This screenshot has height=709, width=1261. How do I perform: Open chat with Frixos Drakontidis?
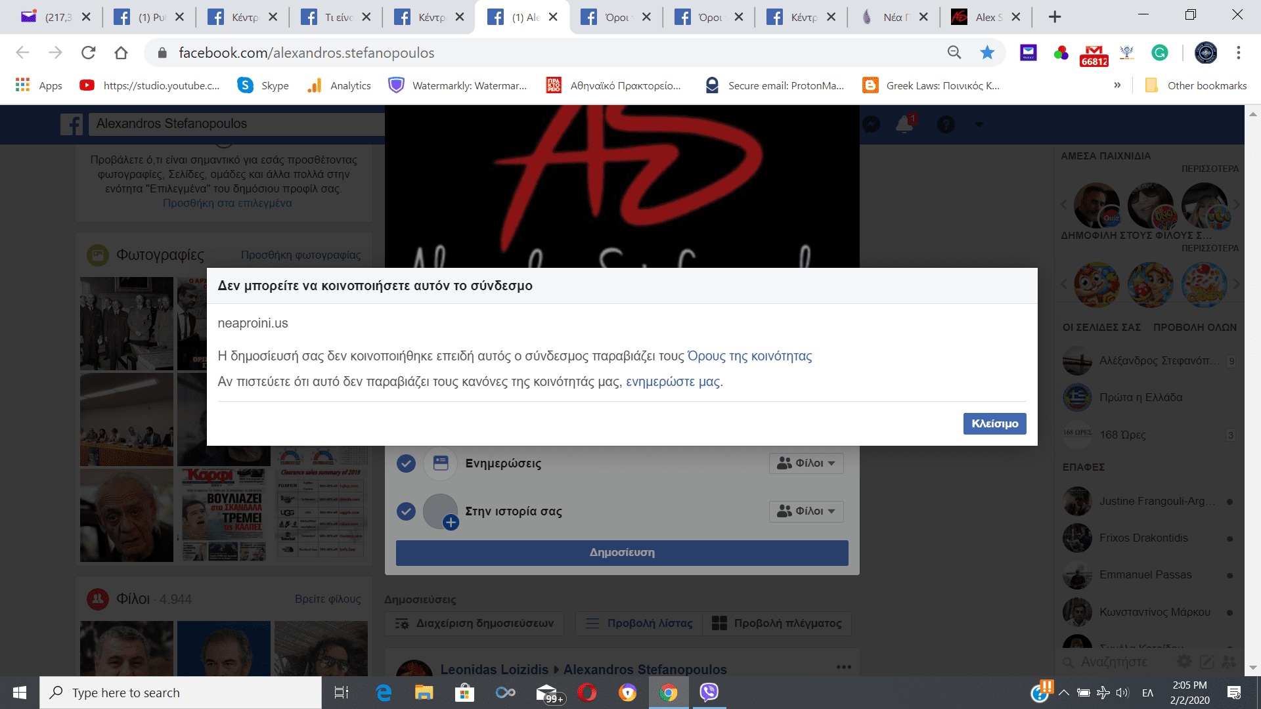[1149, 538]
